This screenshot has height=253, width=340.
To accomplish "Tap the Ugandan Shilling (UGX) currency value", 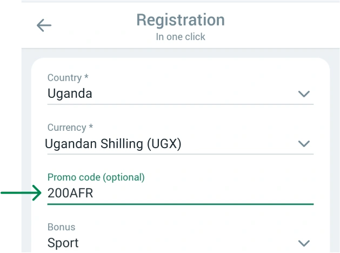I will coord(113,144).
